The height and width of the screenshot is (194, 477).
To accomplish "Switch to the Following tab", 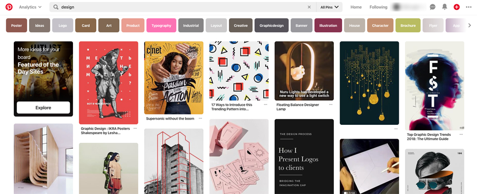I will pyautogui.click(x=378, y=7).
